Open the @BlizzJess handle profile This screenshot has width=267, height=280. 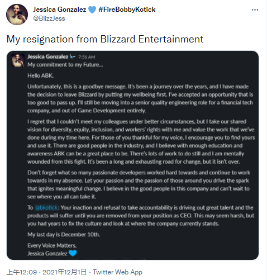[49, 18]
